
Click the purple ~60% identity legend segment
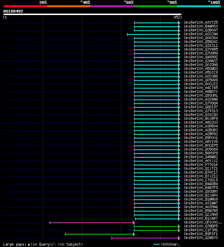(112, 6)
